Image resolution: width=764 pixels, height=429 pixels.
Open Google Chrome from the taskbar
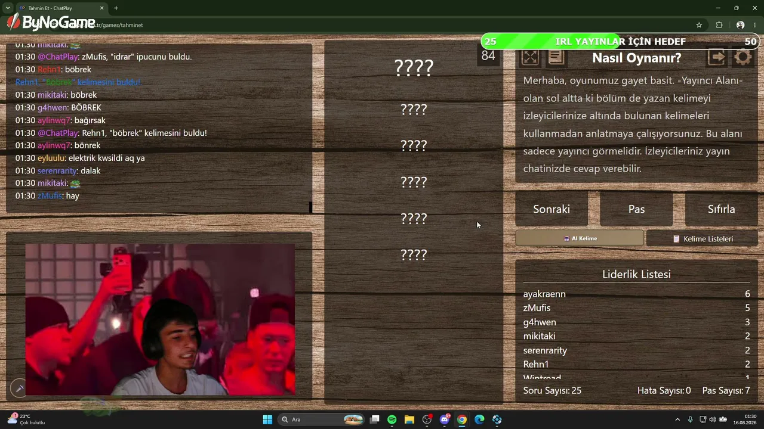461,419
